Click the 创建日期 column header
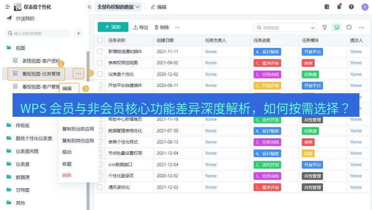The image size is (372, 210). point(165,40)
